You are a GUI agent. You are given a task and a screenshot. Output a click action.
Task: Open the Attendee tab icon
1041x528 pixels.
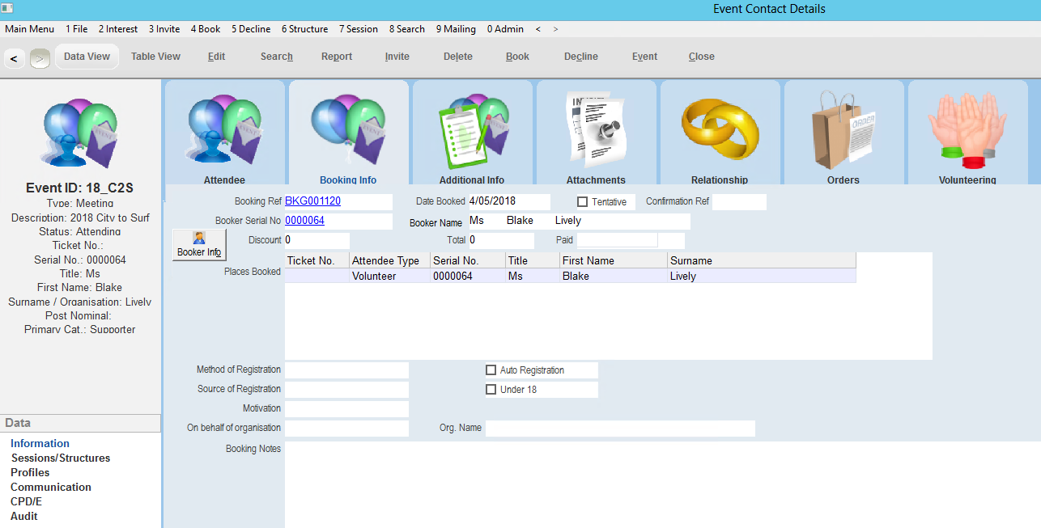tap(224, 131)
